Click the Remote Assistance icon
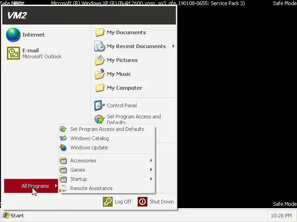Screen dimensions: 297x222 [x=63, y=188]
